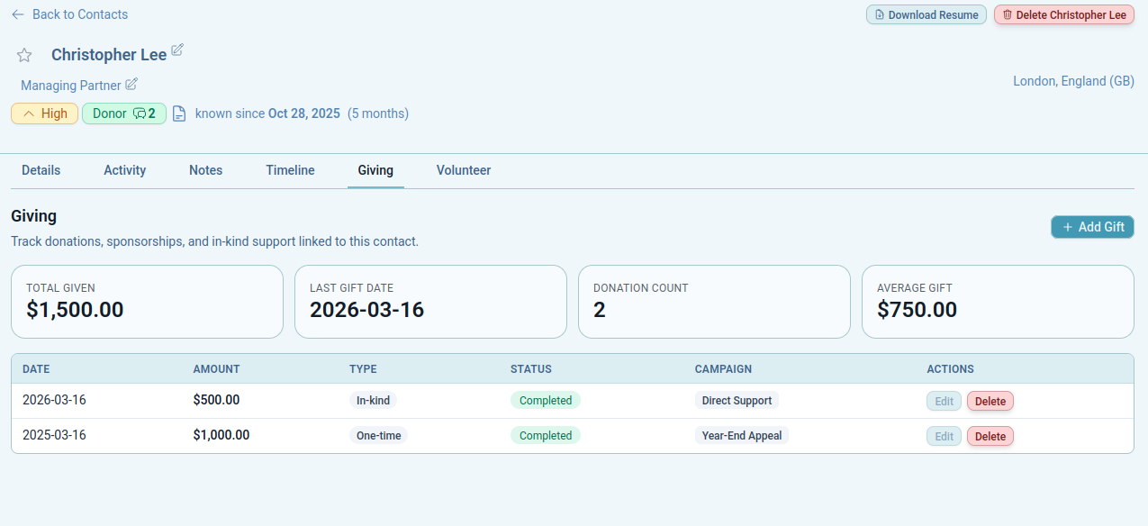Open the Volunteer tab

pyautogui.click(x=464, y=170)
